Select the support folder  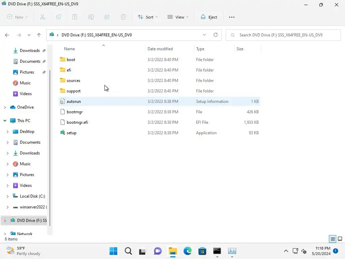159,91
